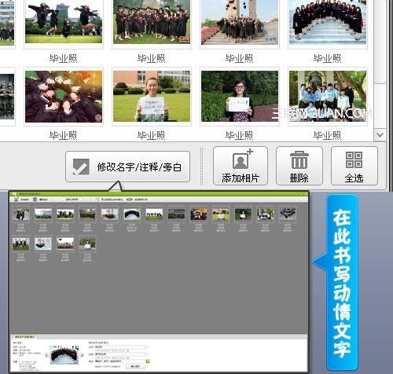Click 毕业照 caption under steps arc photo

pos(327,58)
